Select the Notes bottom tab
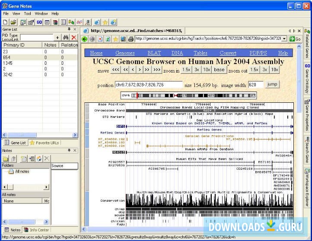Image resolution: width=312 pixels, height=241 pixels. click(13, 230)
